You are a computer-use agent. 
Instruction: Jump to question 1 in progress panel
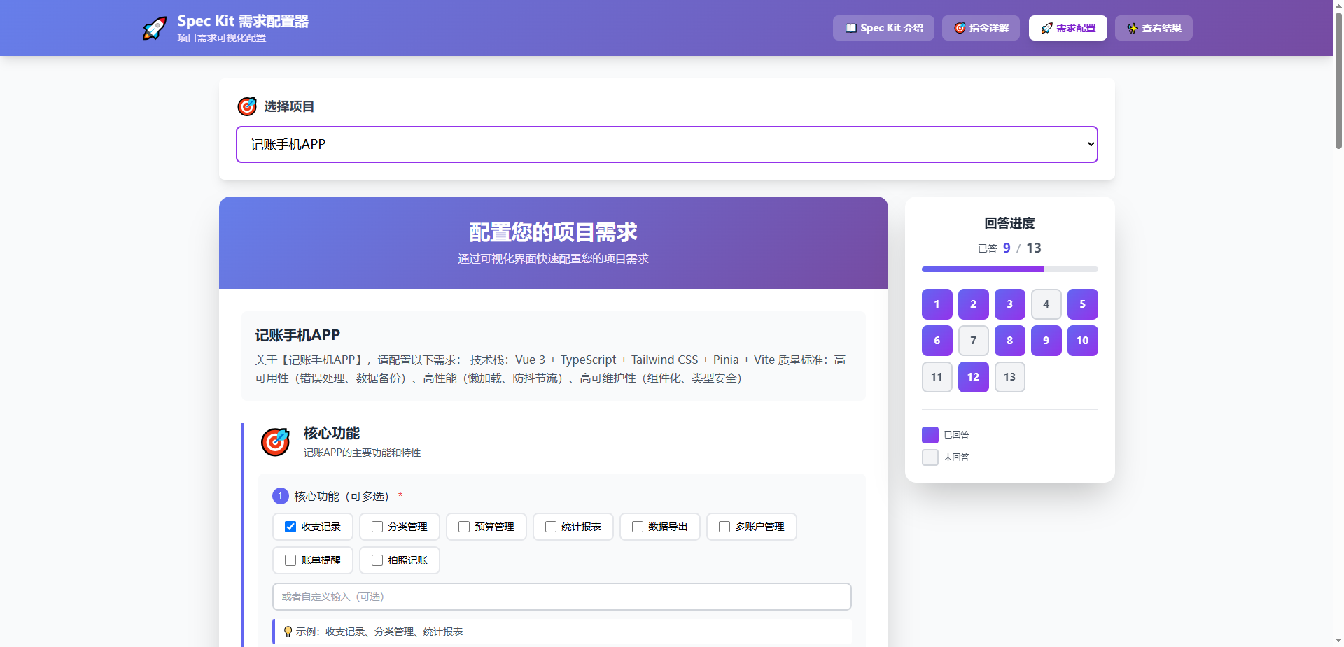point(937,304)
